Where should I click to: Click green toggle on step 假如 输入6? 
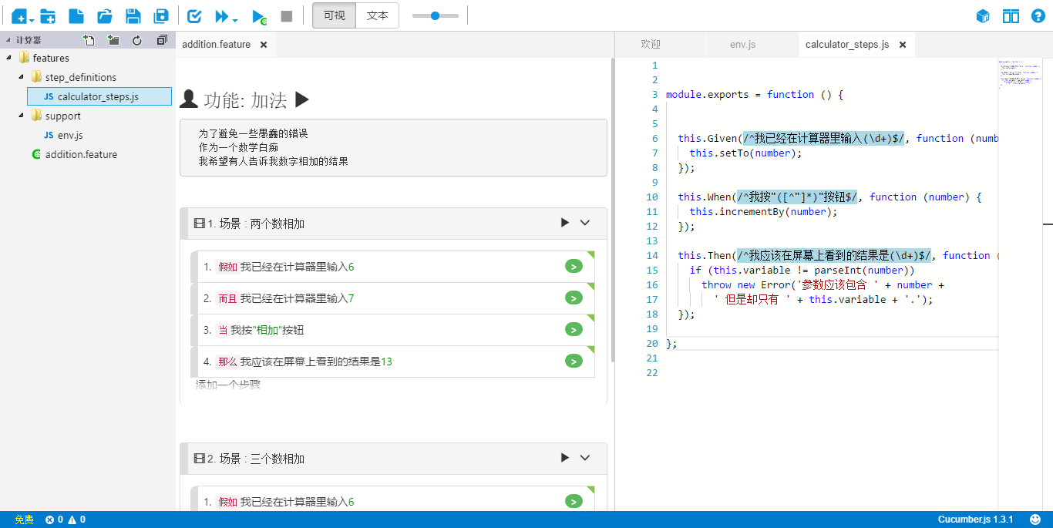574,267
